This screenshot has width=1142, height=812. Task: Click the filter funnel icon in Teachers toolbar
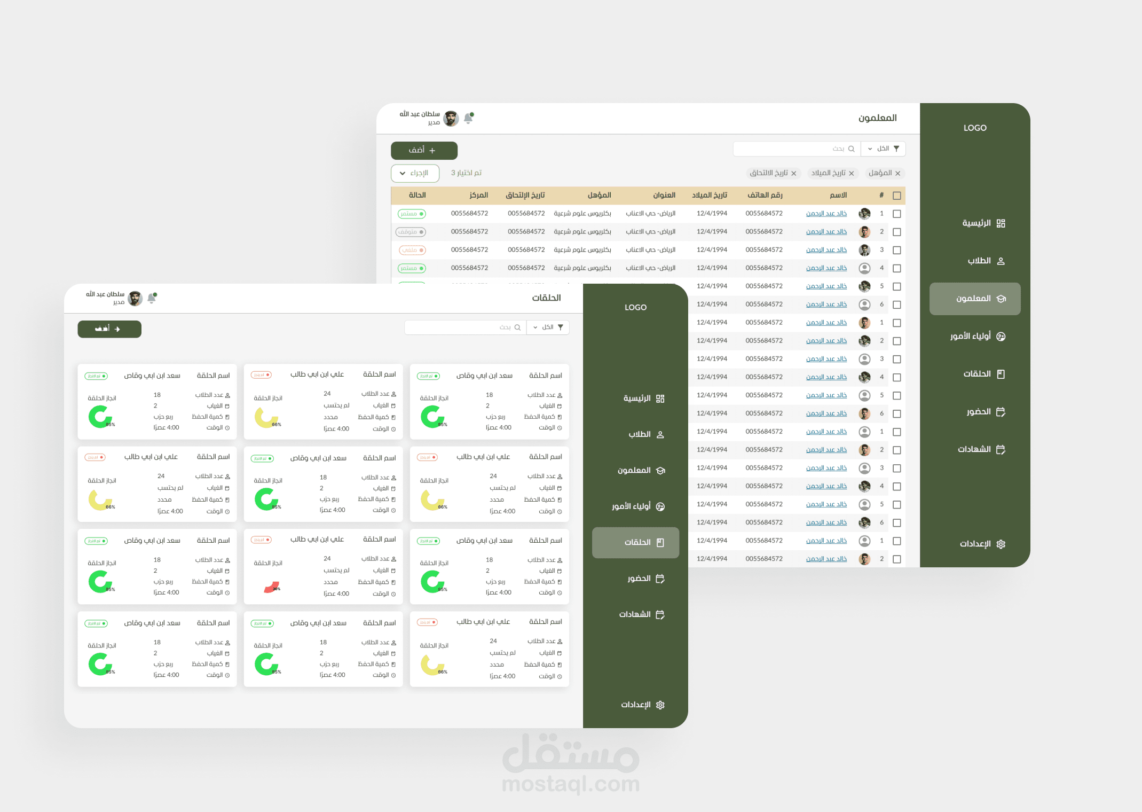(896, 149)
